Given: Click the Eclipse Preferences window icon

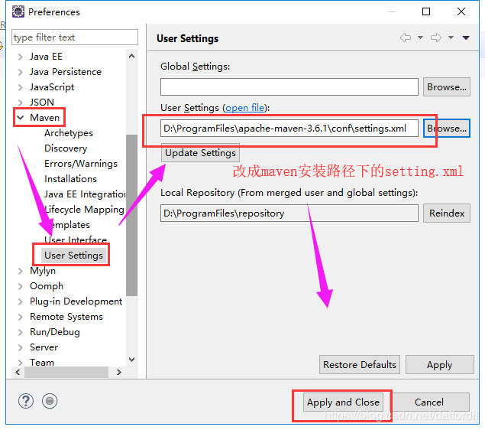Looking at the screenshot, I should click(18, 11).
